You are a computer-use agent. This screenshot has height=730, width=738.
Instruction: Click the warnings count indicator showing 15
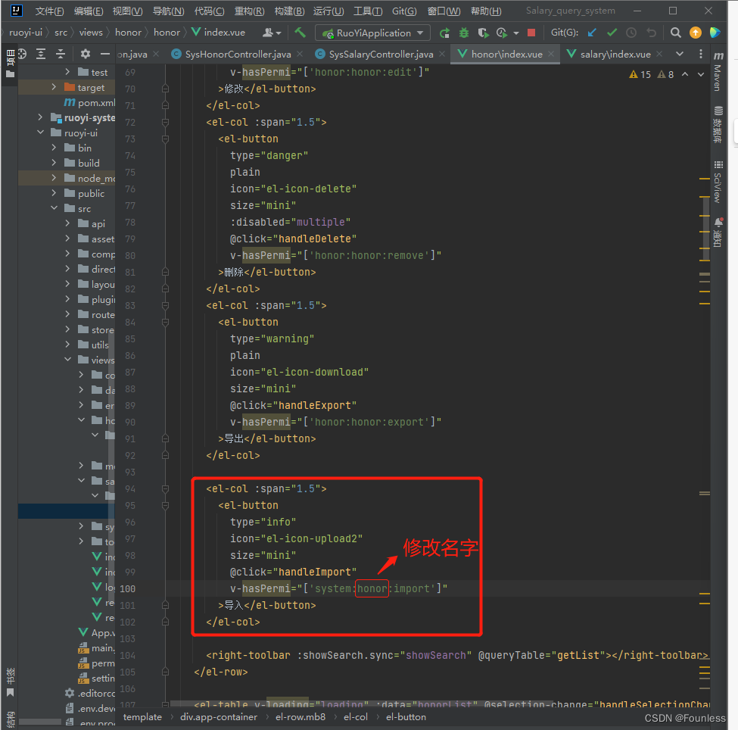pyautogui.click(x=640, y=74)
